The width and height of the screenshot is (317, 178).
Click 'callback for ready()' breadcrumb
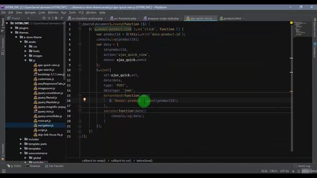tap(94, 161)
